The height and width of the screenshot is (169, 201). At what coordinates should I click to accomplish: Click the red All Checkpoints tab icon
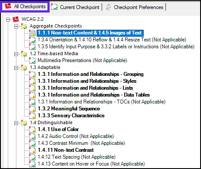8,6
